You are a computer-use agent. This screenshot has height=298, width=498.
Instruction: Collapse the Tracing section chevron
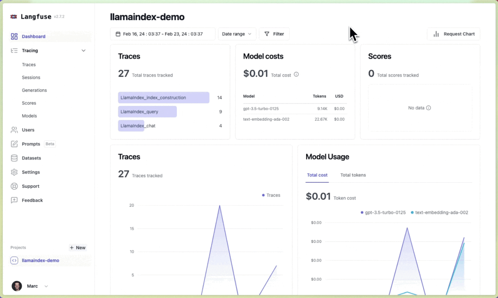[84, 50]
